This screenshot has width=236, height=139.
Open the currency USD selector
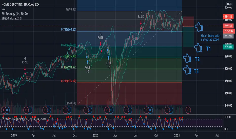[x=229, y=4]
